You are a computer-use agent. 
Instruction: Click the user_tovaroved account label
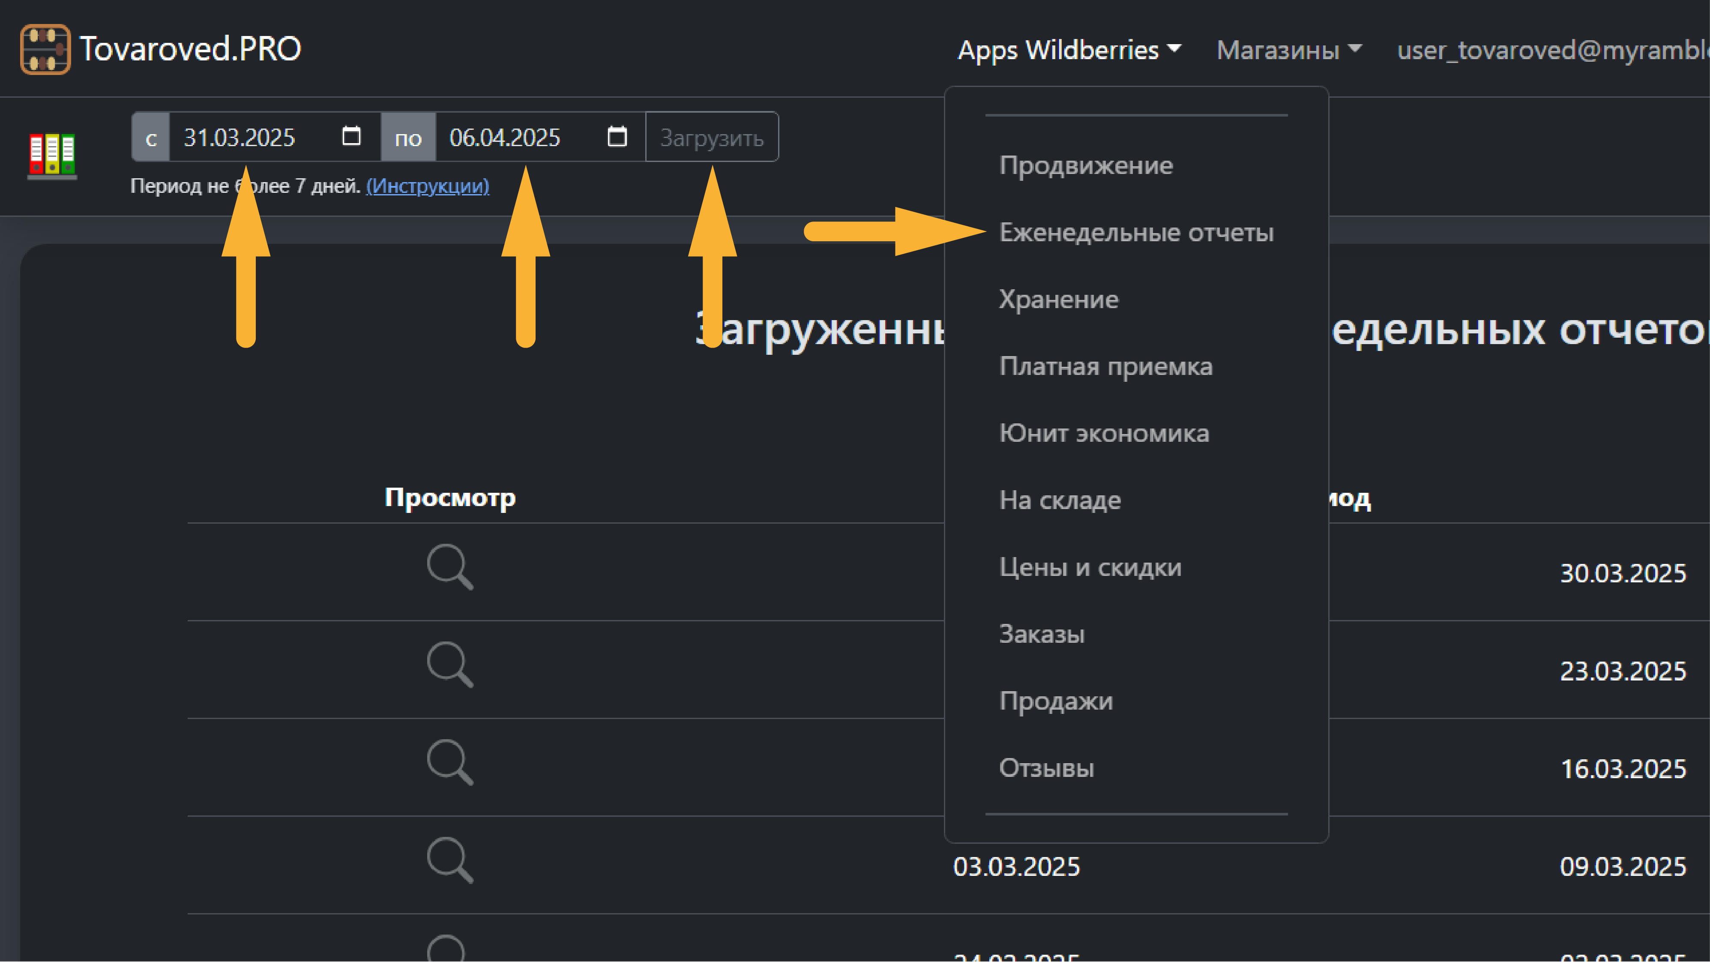click(1547, 50)
